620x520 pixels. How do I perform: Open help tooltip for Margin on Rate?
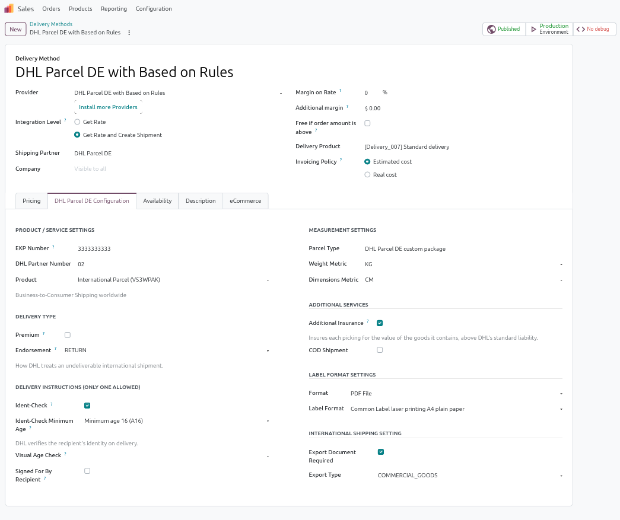pyautogui.click(x=341, y=91)
